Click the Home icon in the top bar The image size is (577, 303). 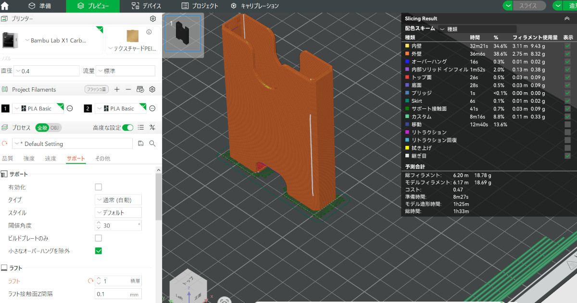5,6
